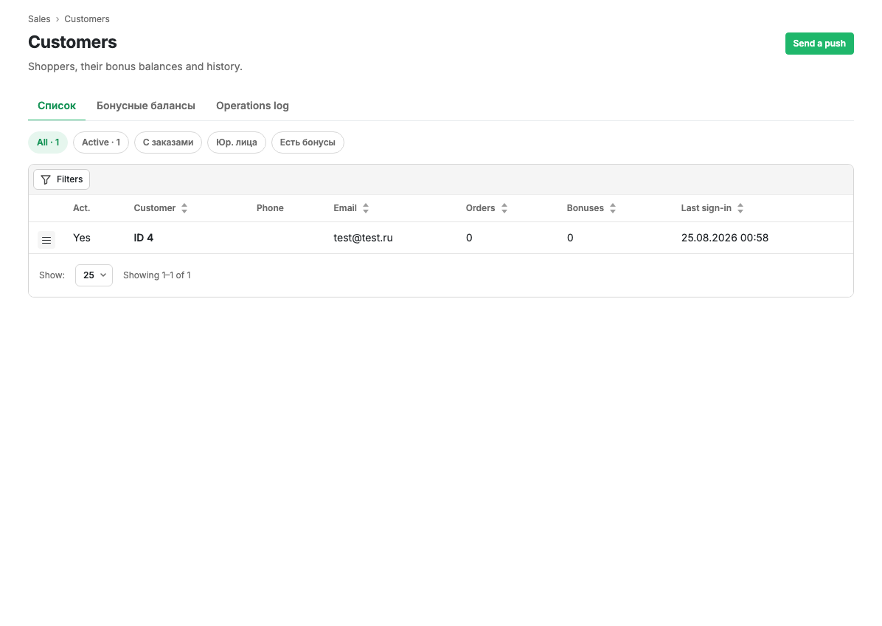Image resolution: width=882 pixels, height=626 pixels.
Task: Click the Orders column header label
Action: 480,208
